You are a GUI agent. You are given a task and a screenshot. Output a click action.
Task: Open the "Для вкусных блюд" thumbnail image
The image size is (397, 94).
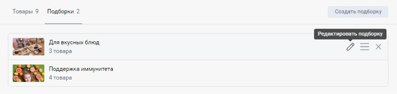pyautogui.click(x=28, y=47)
